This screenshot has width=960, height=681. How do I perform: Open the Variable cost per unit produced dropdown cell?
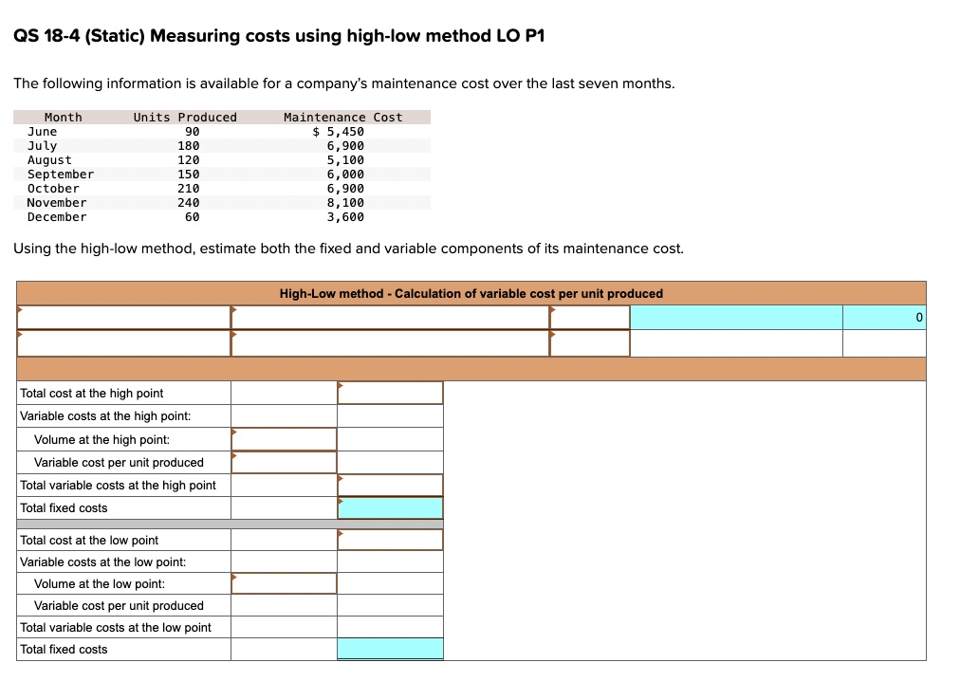(x=283, y=462)
